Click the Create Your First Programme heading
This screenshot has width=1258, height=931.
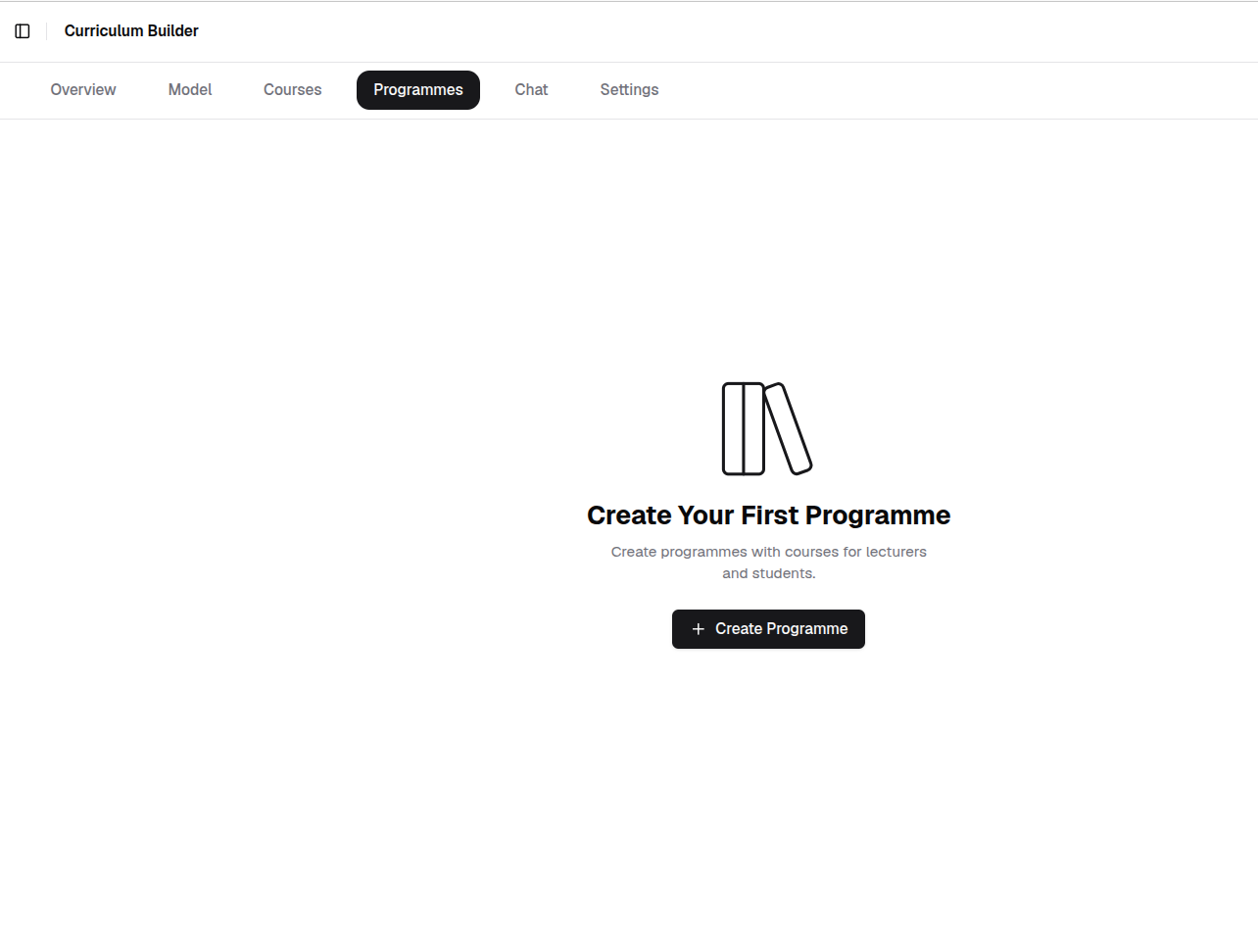pyautogui.click(x=769, y=515)
